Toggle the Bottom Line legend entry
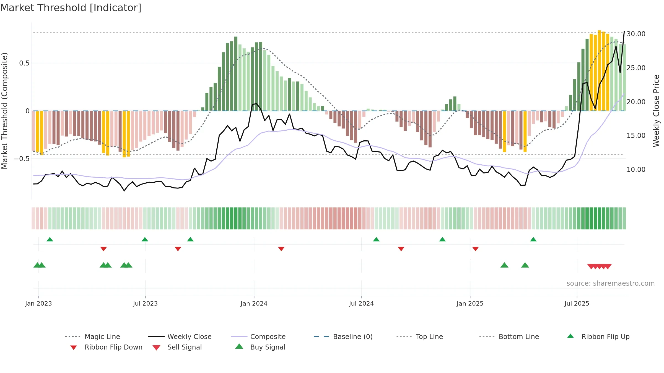The height and width of the screenshot is (373, 664). tap(509, 337)
